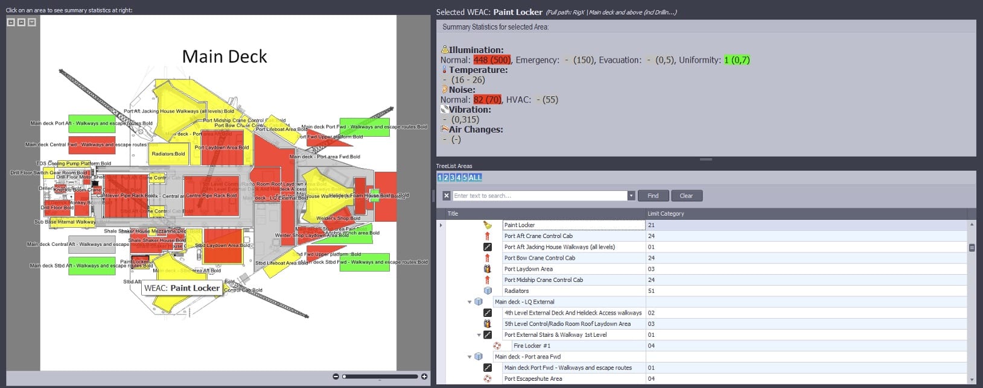Screen dimensions: 983x388
Task: Click the Port Aft Crane Control Cab crane icon
Action: click(488, 236)
